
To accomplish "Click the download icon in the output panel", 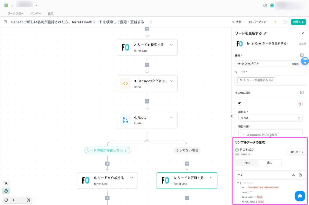I will point(294,175).
